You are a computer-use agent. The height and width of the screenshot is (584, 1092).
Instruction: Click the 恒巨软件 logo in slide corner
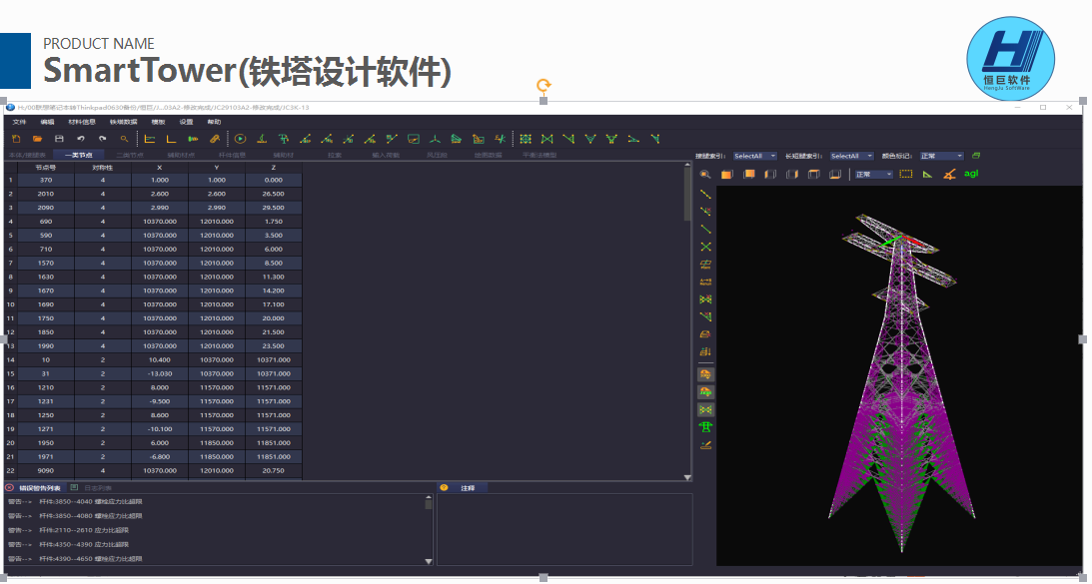click(1010, 59)
